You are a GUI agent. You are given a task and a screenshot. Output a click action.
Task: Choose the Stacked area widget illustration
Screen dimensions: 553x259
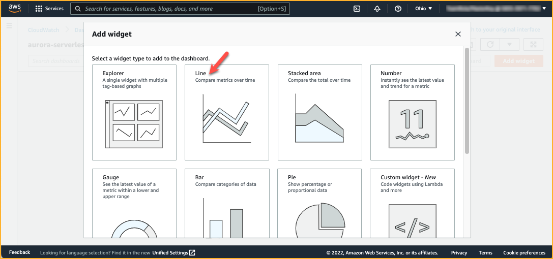coord(319,118)
